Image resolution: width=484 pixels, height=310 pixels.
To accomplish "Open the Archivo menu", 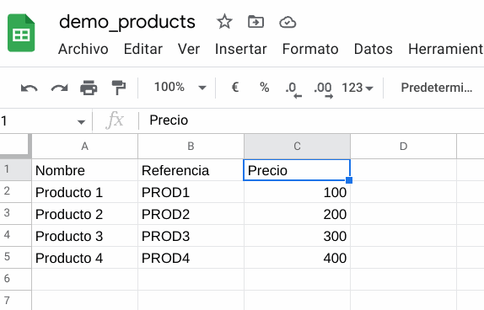I will coord(83,49).
